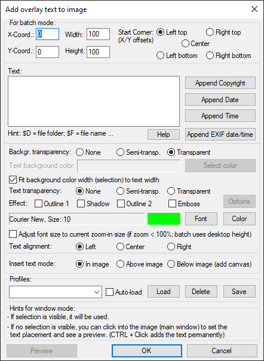Click the Y-Coord. input field
The width and height of the screenshot is (264, 361).
47,52
